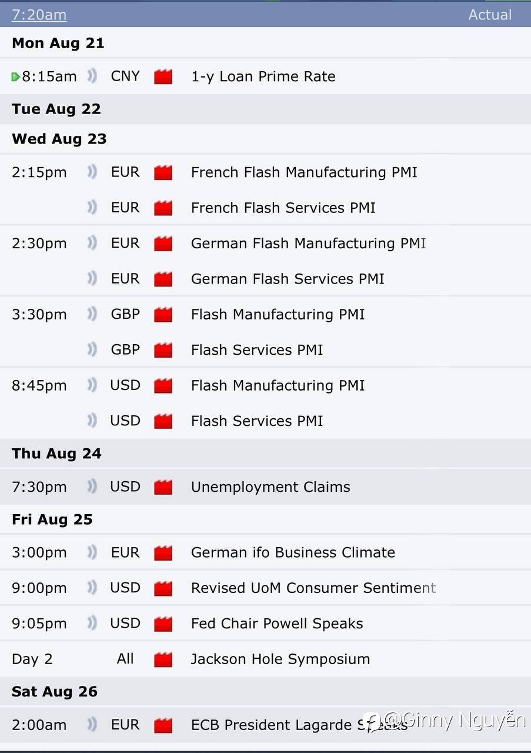Viewport: 531px width, 753px height.
Task: Click the 7:20am time link
Action: (39, 15)
